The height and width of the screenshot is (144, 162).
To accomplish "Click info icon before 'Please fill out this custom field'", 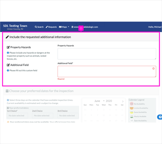I will 8,70.
